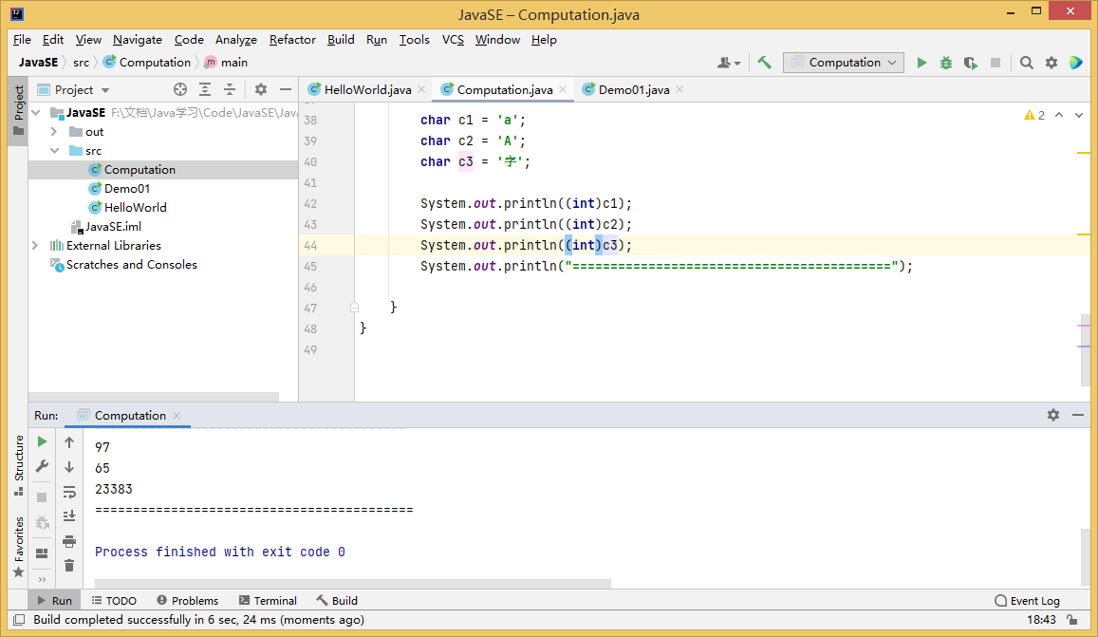This screenshot has width=1098, height=637.
Task: Open the Terminal tool window
Action: click(x=269, y=601)
